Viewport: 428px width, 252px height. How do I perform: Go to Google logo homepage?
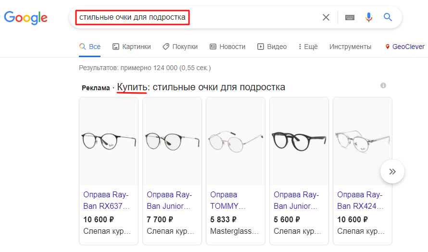(x=26, y=18)
